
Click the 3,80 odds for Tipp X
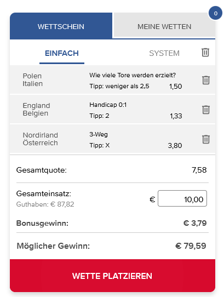(175, 146)
